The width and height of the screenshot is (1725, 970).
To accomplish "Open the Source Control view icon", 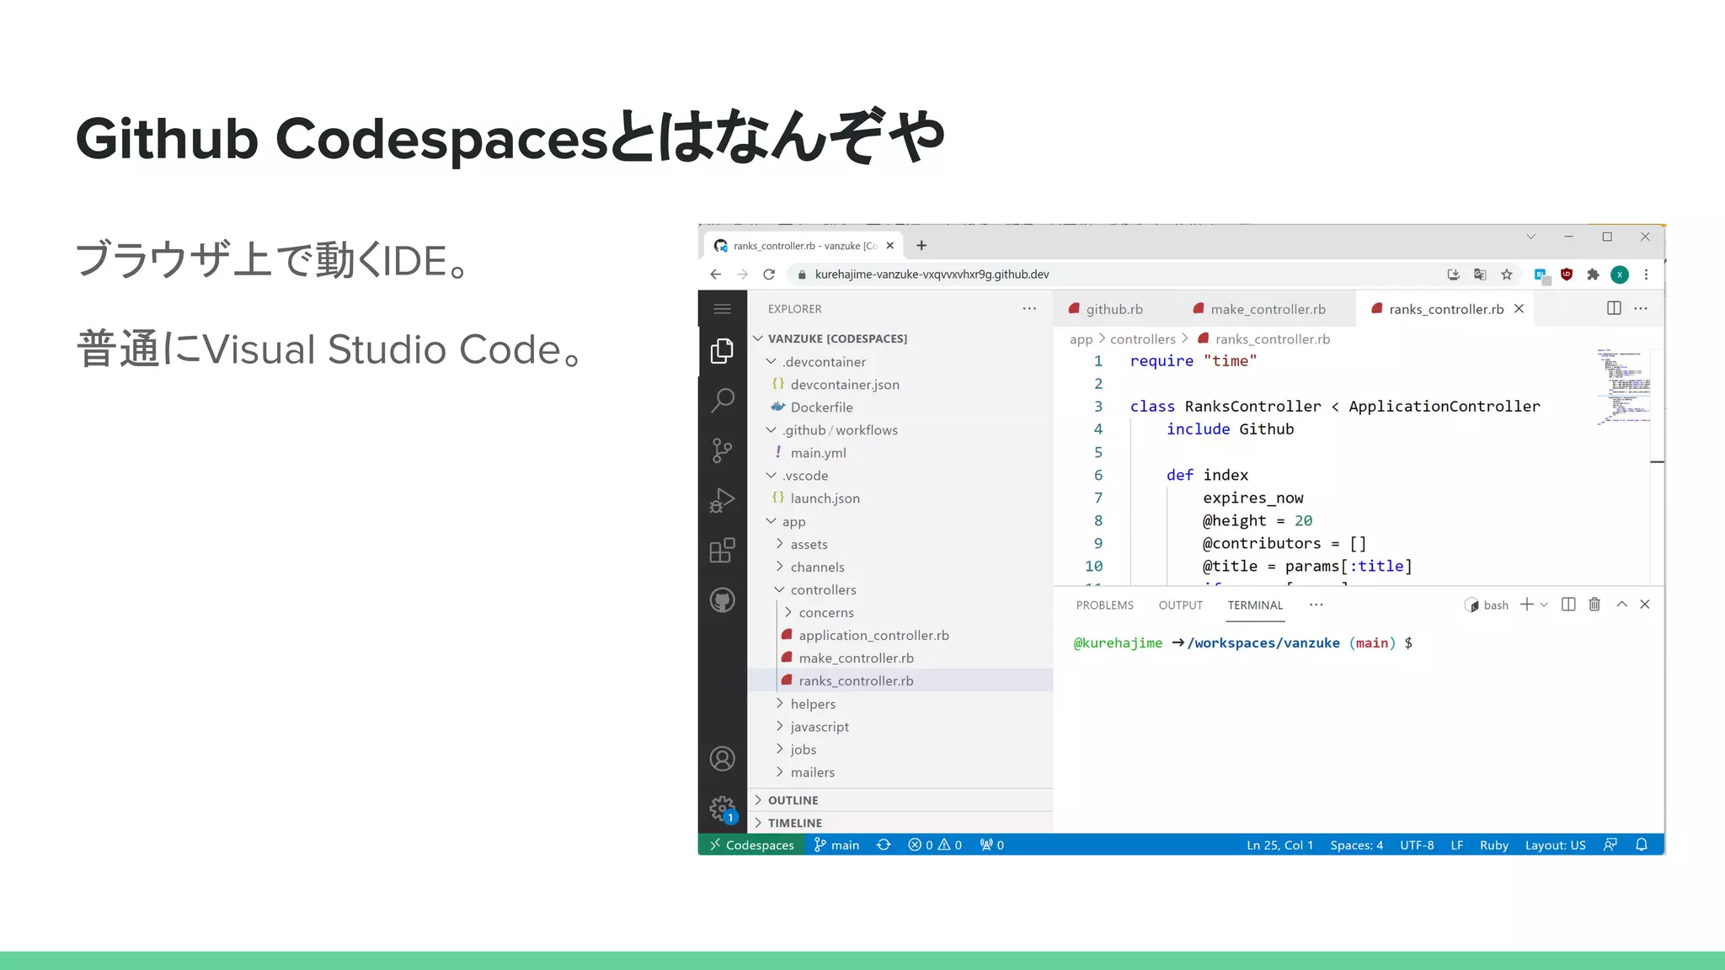I will pyautogui.click(x=722, y=450).
